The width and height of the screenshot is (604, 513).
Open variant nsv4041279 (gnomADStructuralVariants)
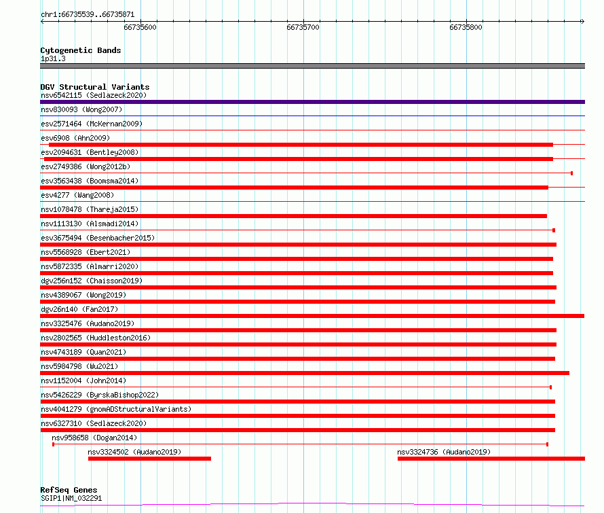(x=116, y=409)
